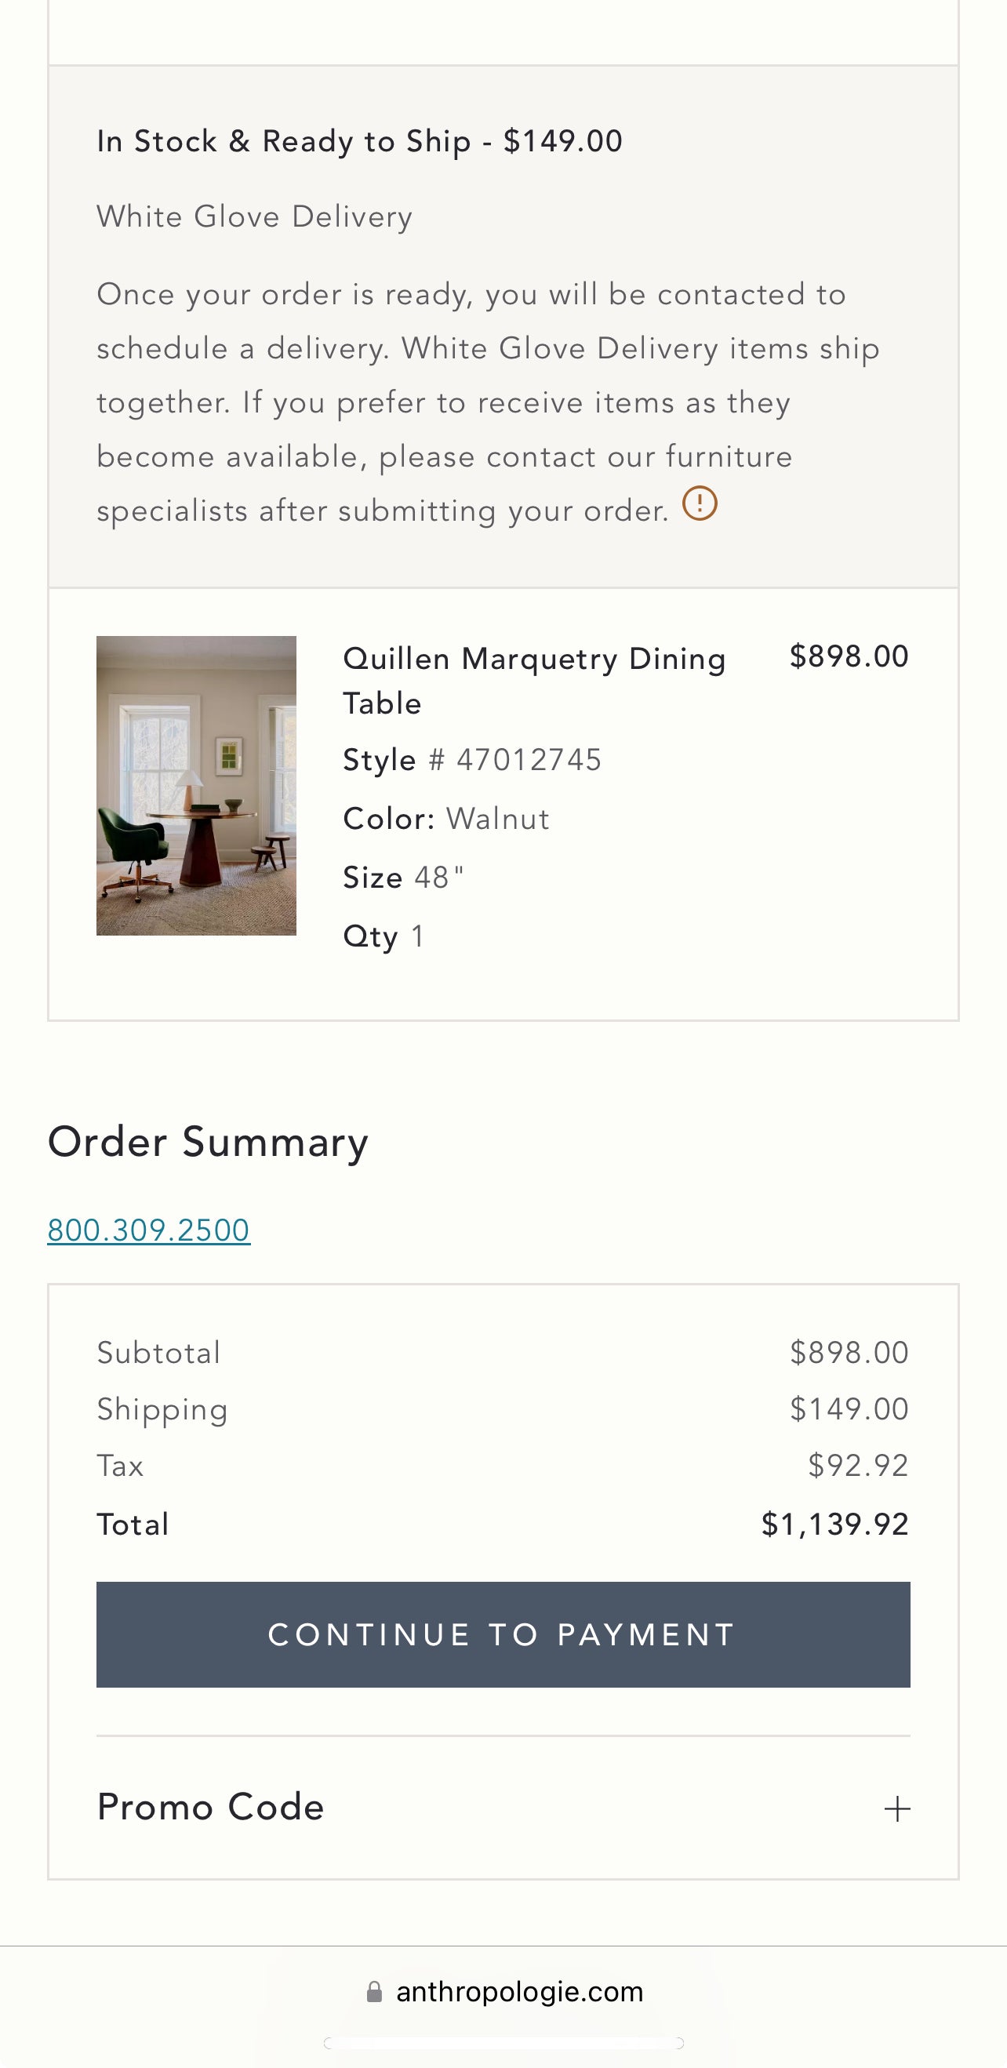Tap the White Glove Delivery label
This screenshot has width=1007, height=2068.
click(x=255, y=216)
